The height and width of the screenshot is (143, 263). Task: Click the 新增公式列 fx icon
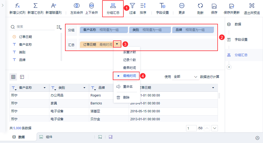(x=18, y=6)
